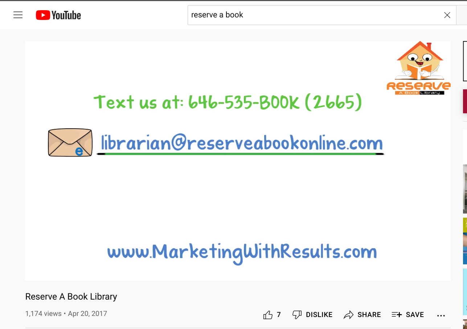Click the DISLIKE label
The width and height of the screenshot is (467, 329).
(x=319, y=315)
